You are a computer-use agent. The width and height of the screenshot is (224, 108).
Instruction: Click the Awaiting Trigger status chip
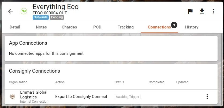coord(128,97)
